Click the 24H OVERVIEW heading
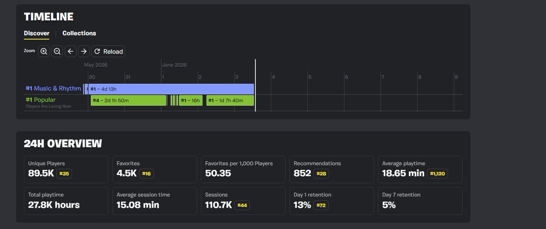 pos(63,144)
